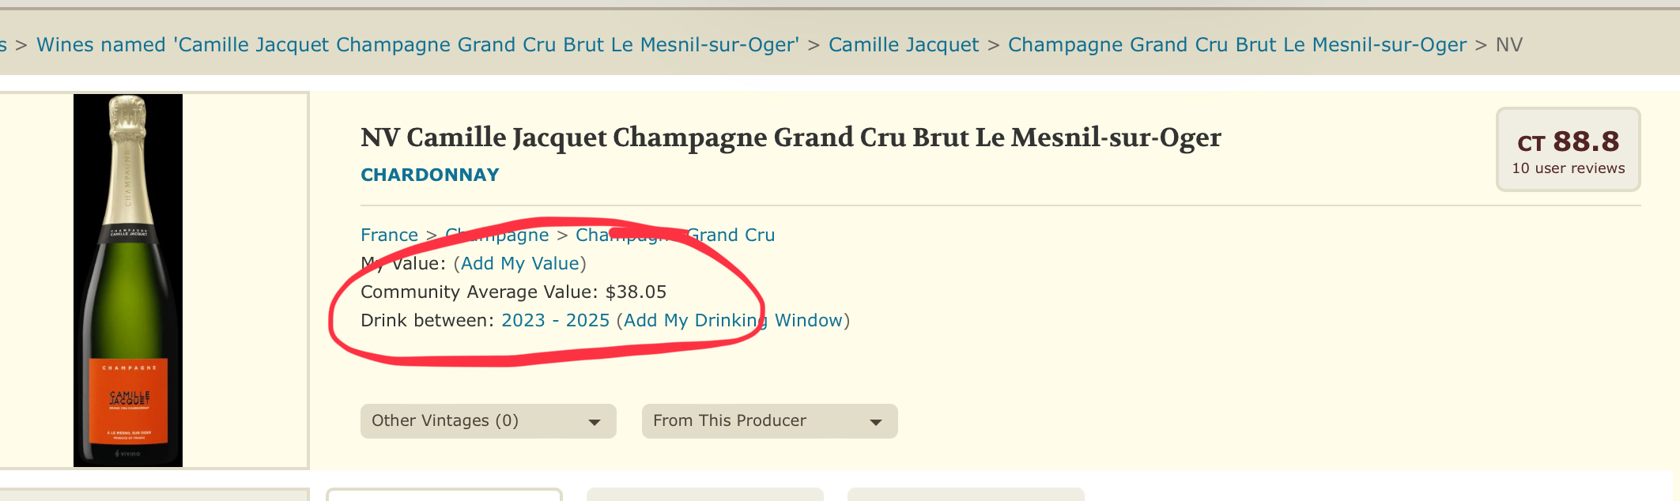
Task: Open the 2023 - 2025 drinking window link
Action: [x=556, y=320]
